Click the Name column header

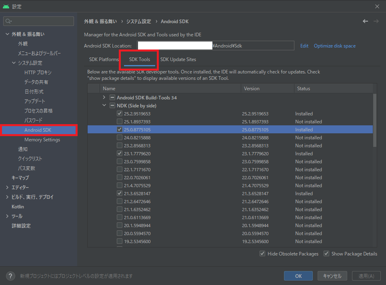click(170, 89)
